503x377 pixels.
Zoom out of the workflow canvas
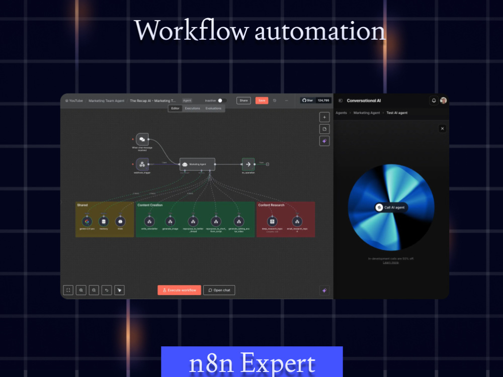coord(94,290)
